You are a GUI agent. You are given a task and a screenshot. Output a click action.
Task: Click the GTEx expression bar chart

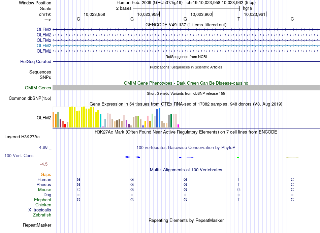click(116, 117)
